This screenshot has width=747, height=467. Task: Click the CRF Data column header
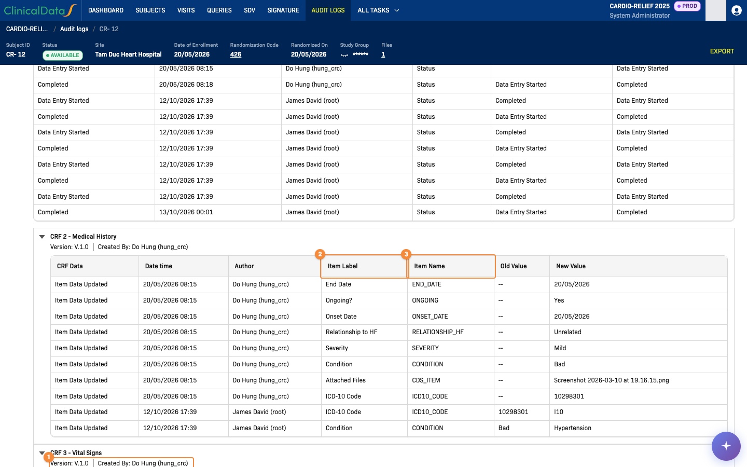tap(94, 266)
